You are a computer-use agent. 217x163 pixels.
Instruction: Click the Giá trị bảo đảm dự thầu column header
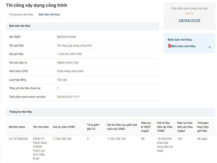[x=165, y=127]
